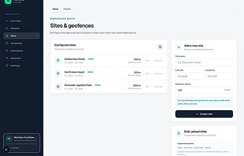Click the Riverside Logistics Park pin icon

tap(58, 86)
